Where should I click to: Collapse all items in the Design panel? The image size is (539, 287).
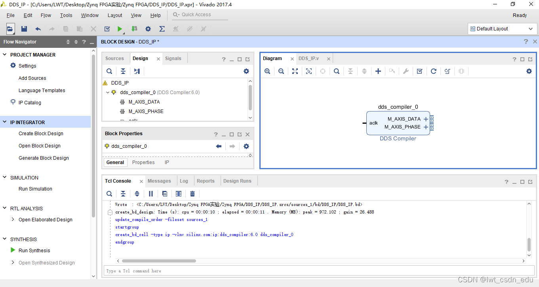(123, 71)
